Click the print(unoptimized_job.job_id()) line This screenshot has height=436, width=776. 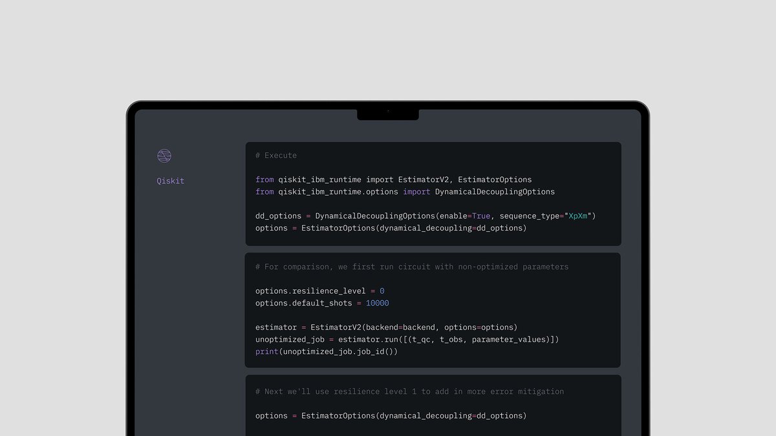[x=327, y=351]
